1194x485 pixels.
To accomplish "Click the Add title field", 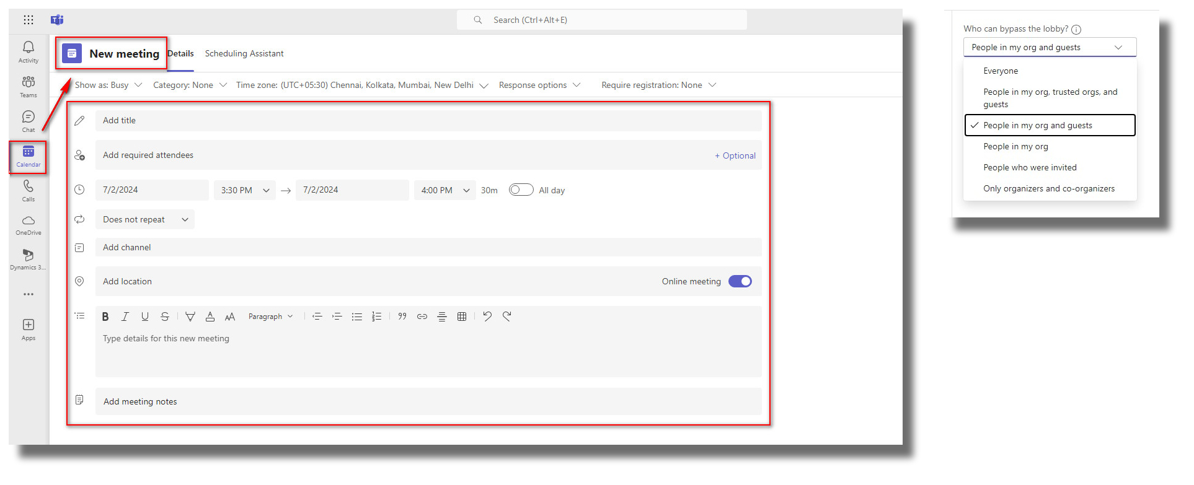I will click(428, 121).
